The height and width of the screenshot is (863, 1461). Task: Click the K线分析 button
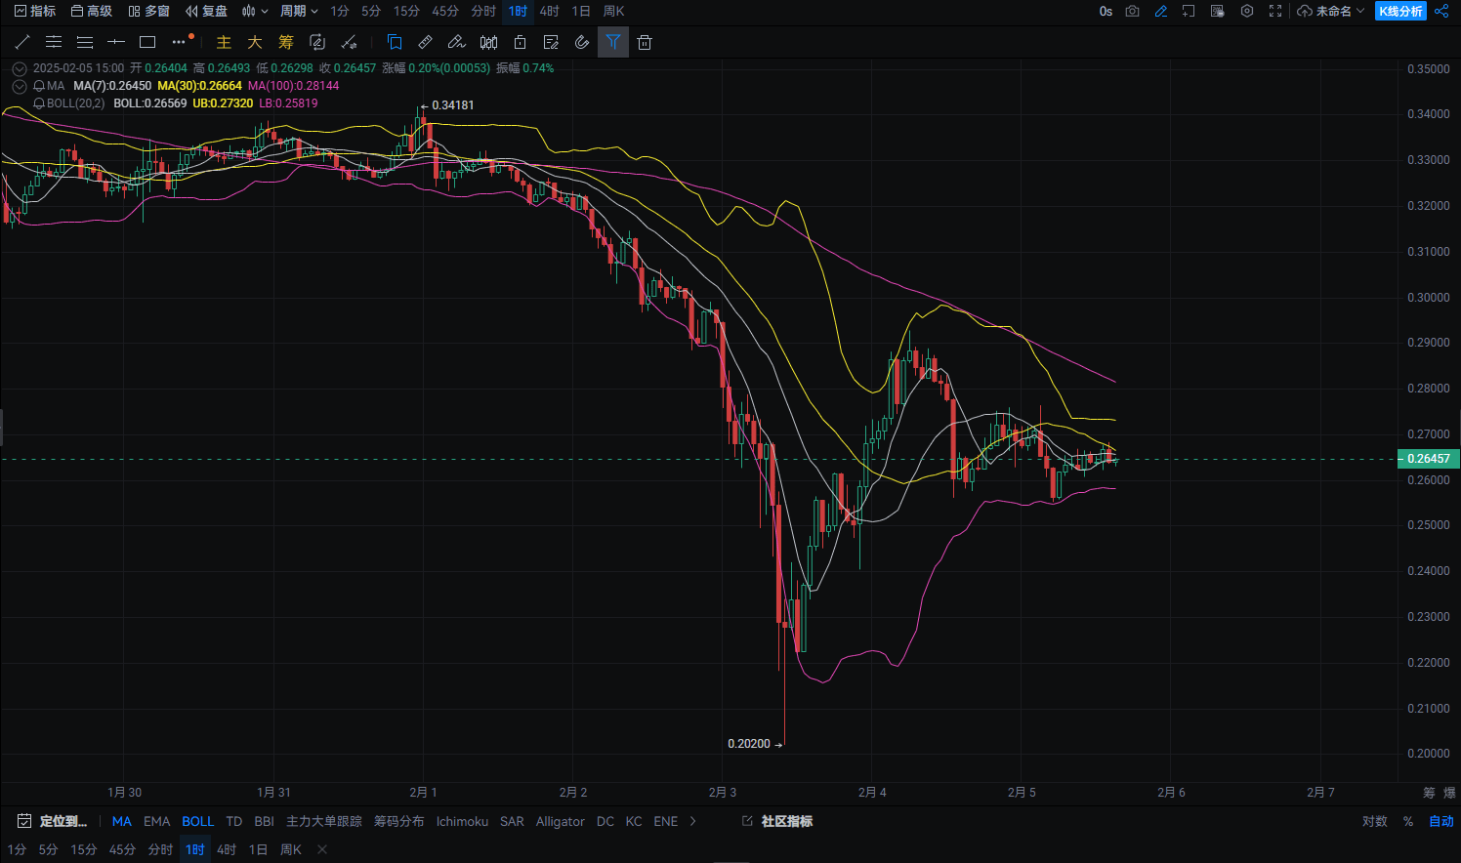[x=1400, y=11]
